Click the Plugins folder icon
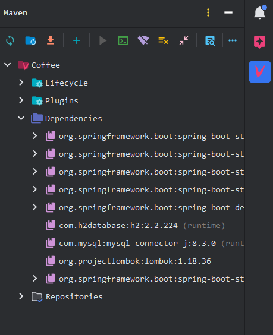The width and height of the screenshot is (273, 335). (37, 100)
